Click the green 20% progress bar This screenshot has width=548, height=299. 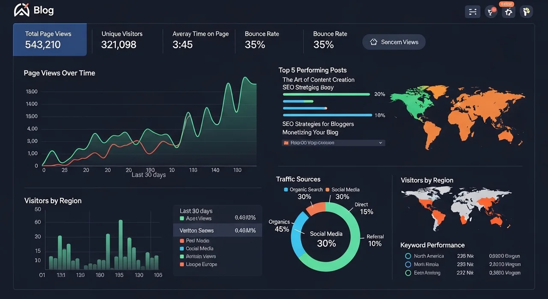(x=326, y=94)
